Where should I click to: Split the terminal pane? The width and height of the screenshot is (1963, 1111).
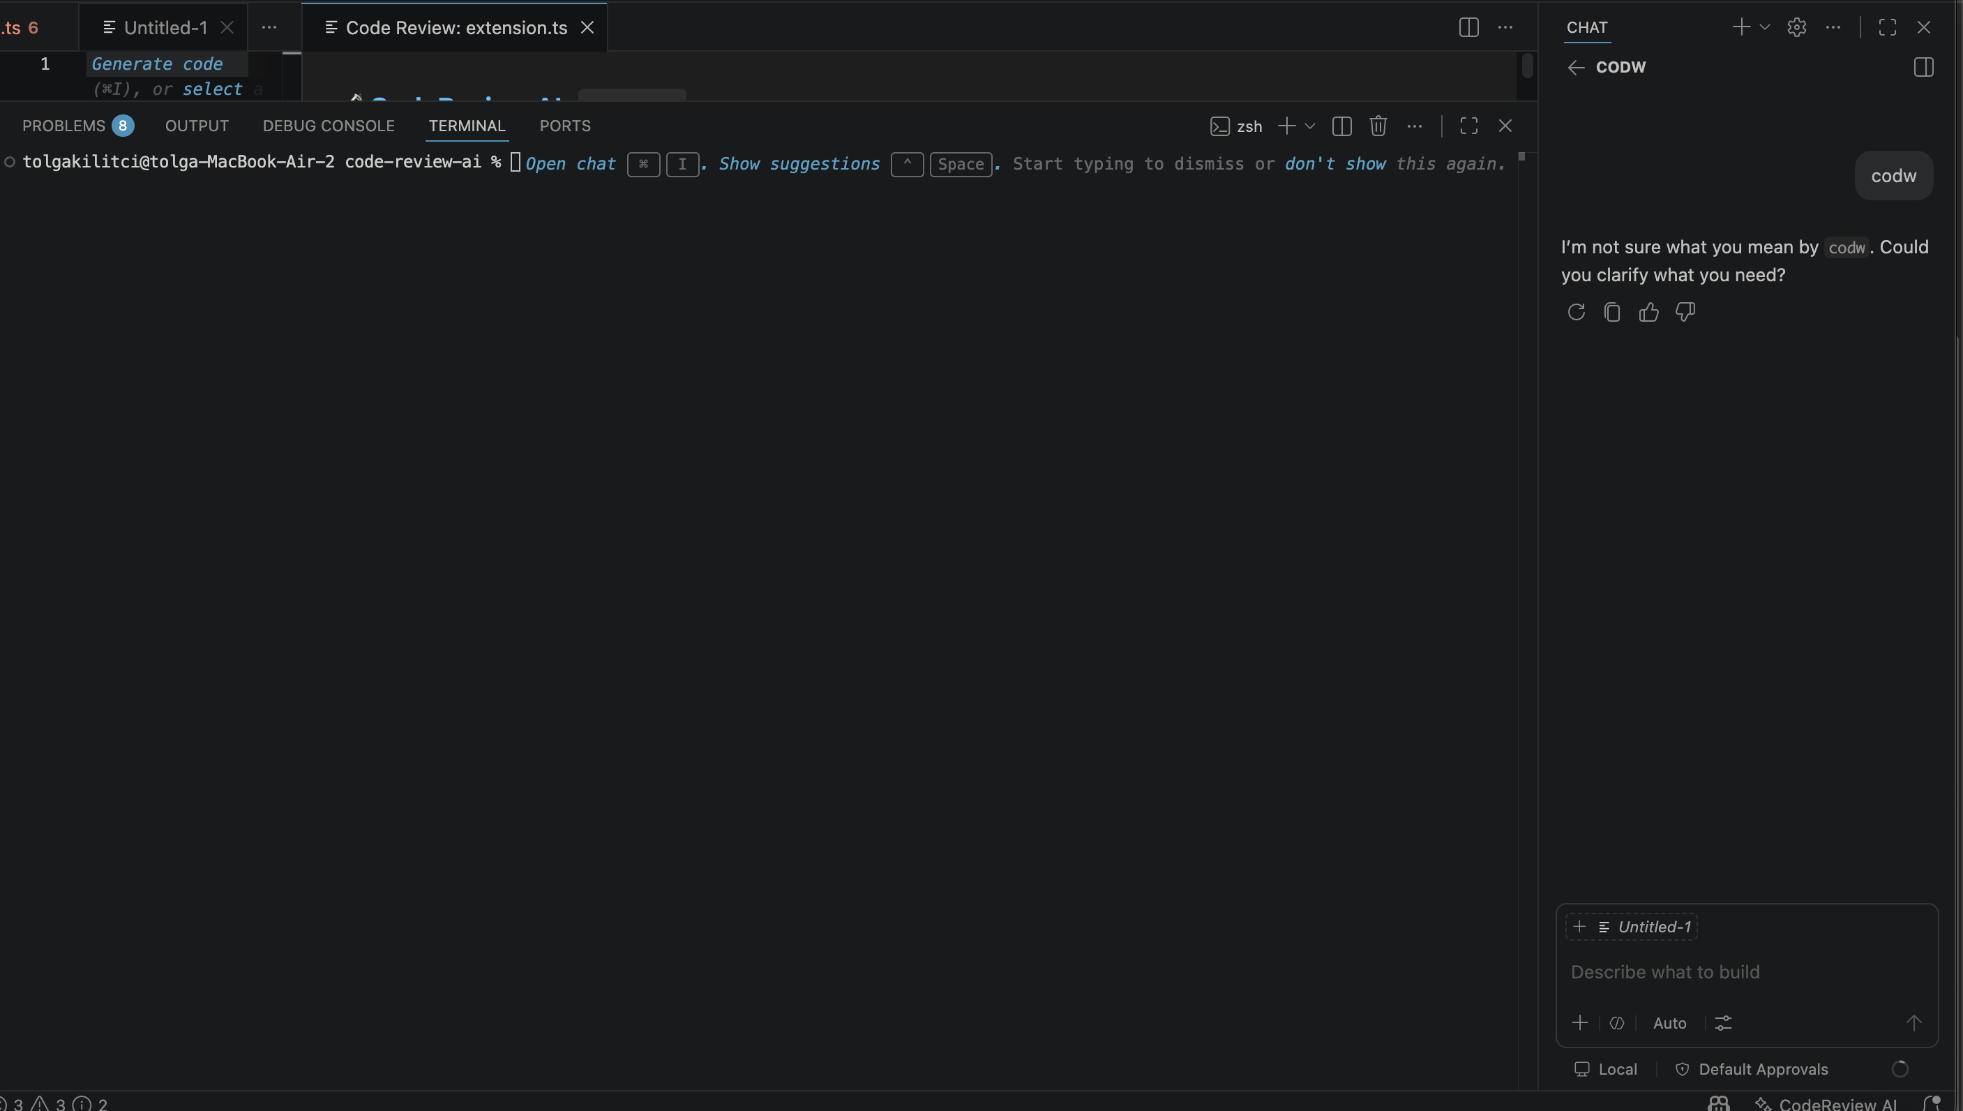pos(1342,126)
